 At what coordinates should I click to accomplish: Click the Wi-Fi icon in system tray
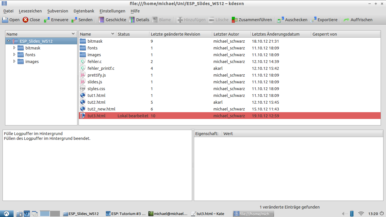361,214
